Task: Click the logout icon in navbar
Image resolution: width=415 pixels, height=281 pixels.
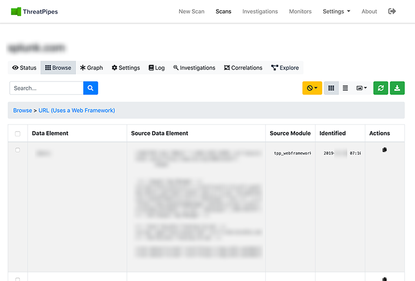Action: (x=392, y=11)
